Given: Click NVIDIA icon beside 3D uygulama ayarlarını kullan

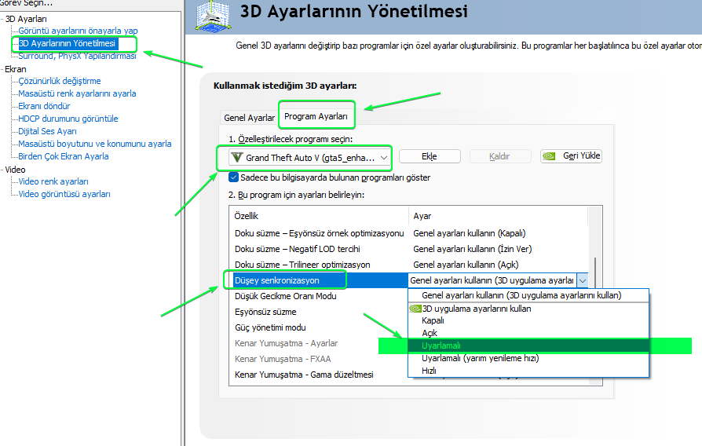Looking at the screenshot, I should pyautogui.click(x=415, y=309).
